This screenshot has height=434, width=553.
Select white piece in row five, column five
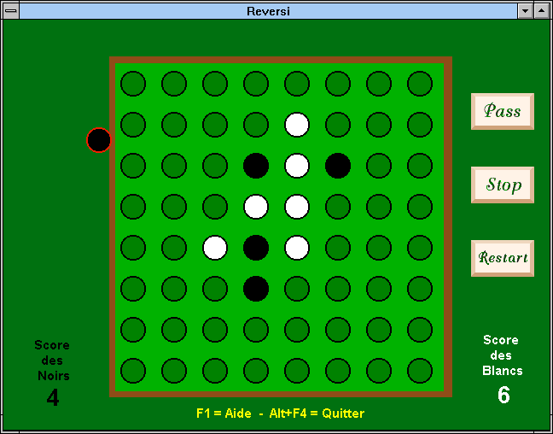tap(297, 248)
